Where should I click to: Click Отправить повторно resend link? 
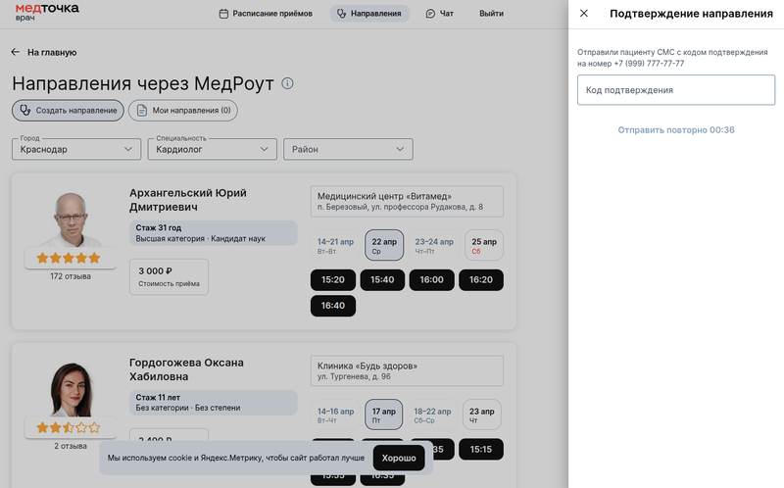pos(676,130)
